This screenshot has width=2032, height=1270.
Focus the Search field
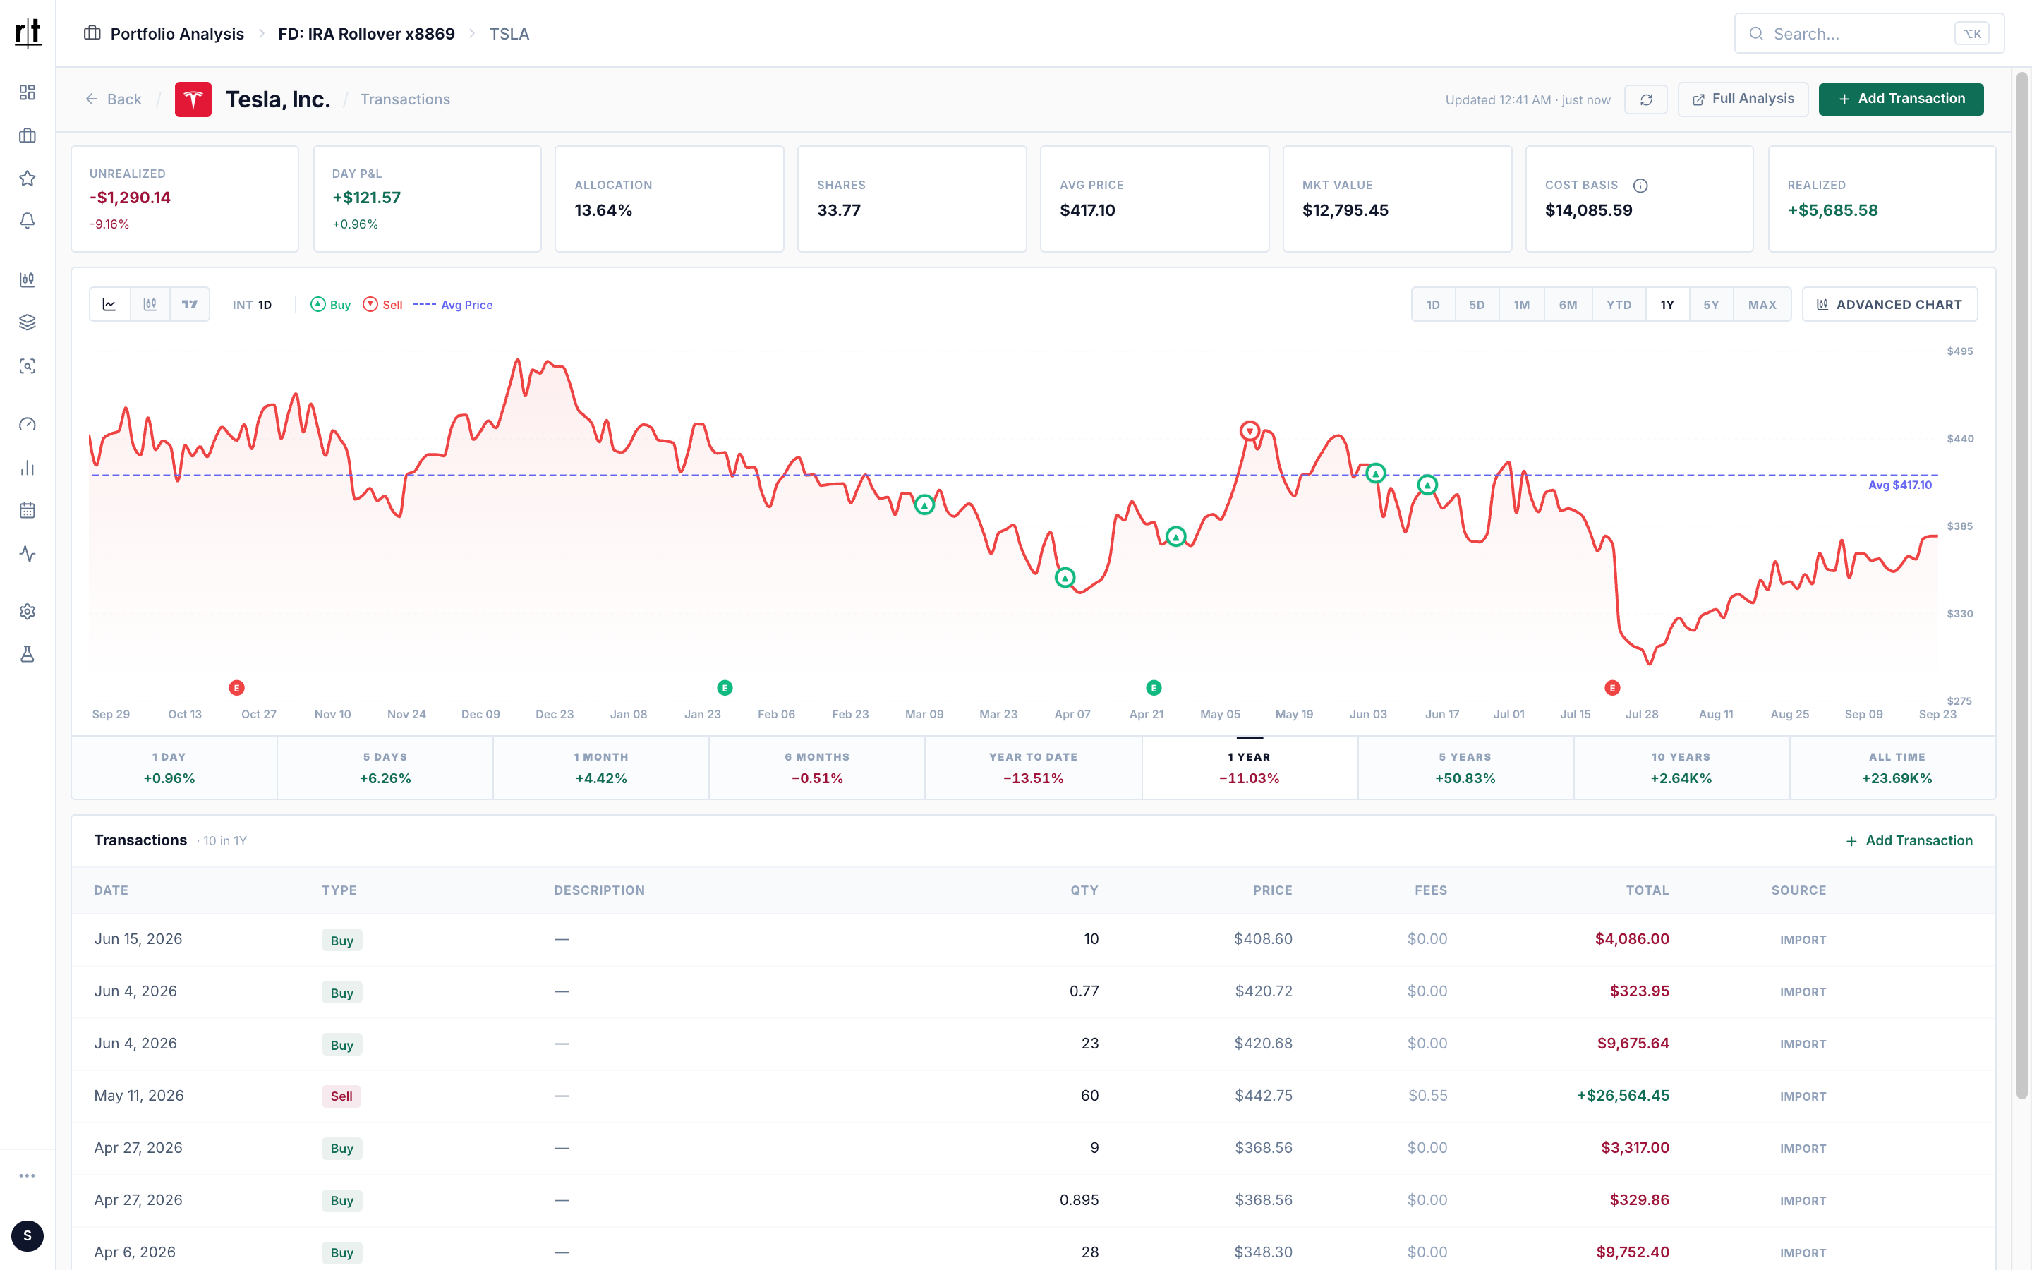pyautogui.click(x=1869, y=34)
